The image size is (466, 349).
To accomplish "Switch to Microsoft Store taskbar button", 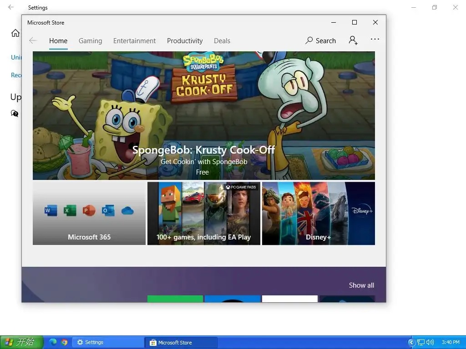I will coord(181,342).
